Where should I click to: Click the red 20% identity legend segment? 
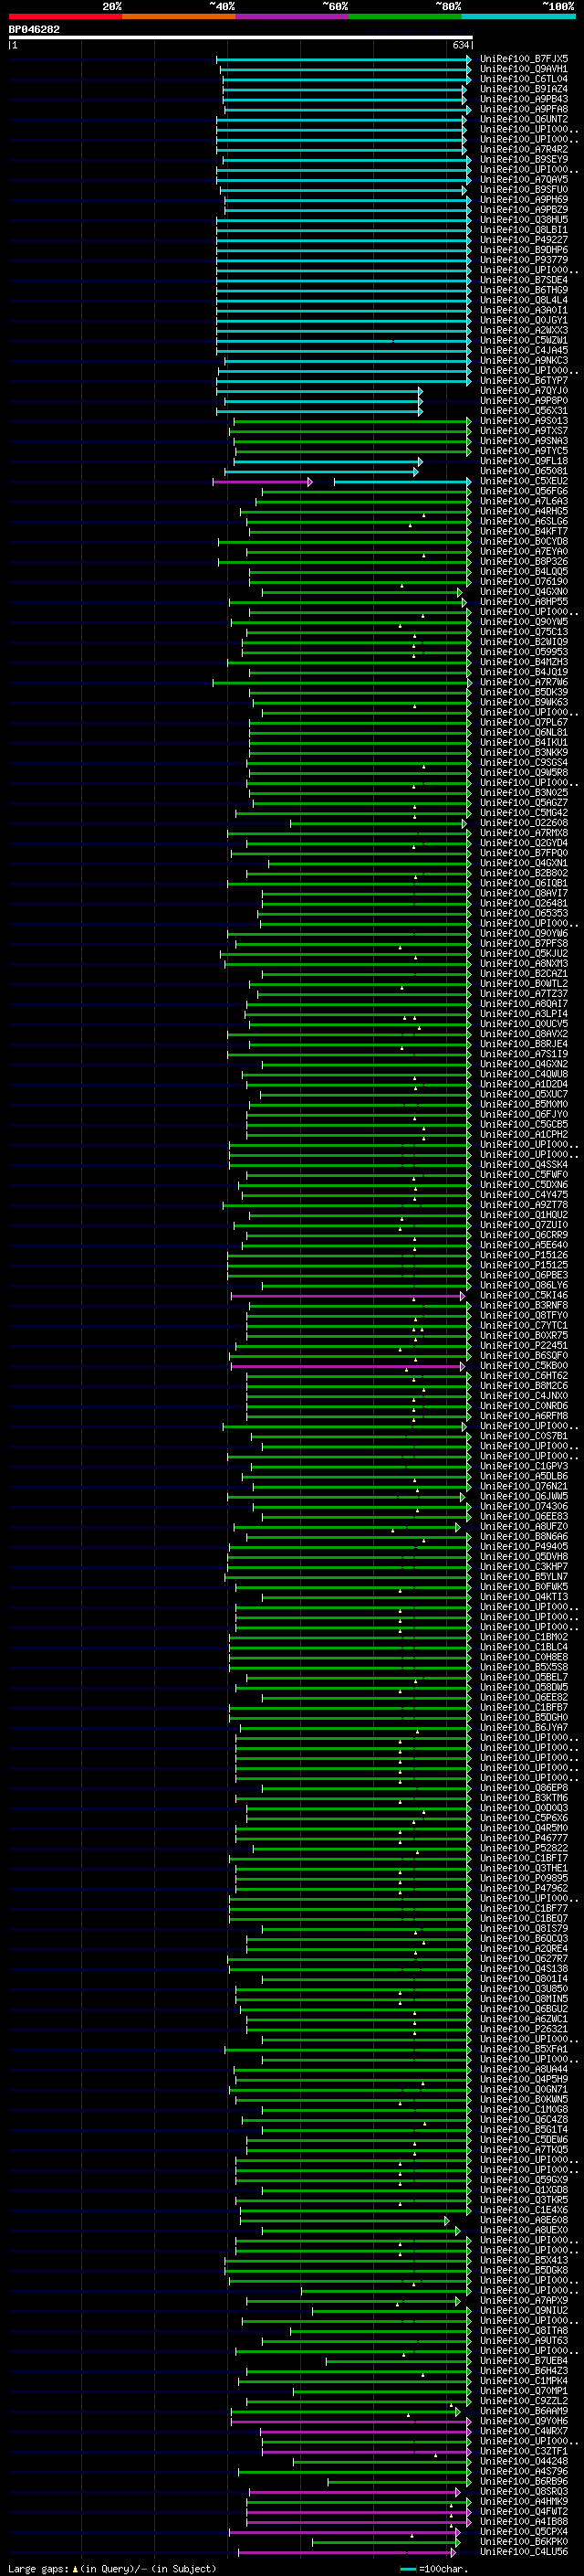65,16
